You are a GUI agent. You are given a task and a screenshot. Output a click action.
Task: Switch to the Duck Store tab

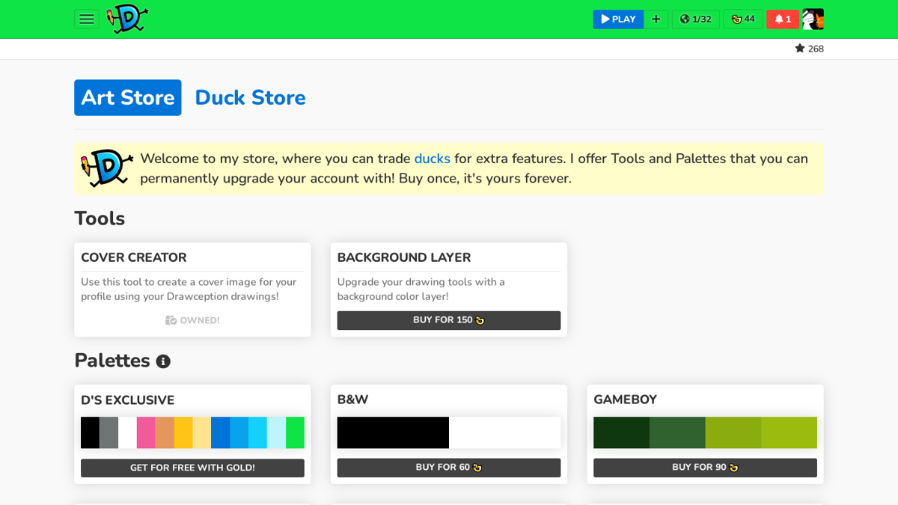tap(250, 97)
